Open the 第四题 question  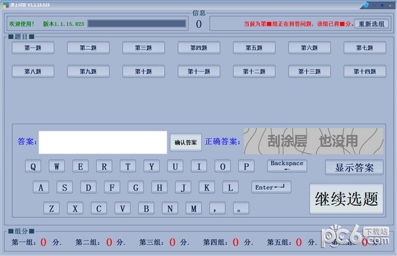[x=198, y=48]
